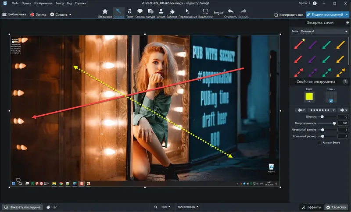
Task: Select the Фигура shape tool
Action: coord(150,13)
